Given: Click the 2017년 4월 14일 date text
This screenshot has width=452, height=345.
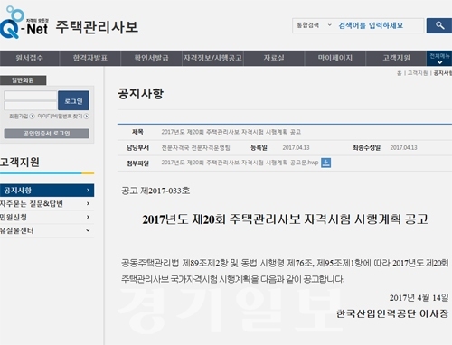Looking at the screenshot, I should [419, 298].
